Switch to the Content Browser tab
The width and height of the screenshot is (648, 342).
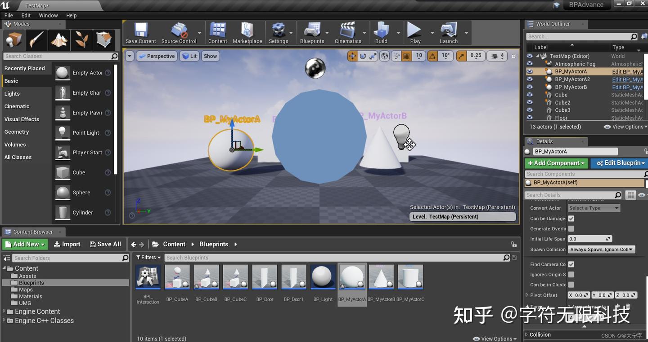[33, 232]
